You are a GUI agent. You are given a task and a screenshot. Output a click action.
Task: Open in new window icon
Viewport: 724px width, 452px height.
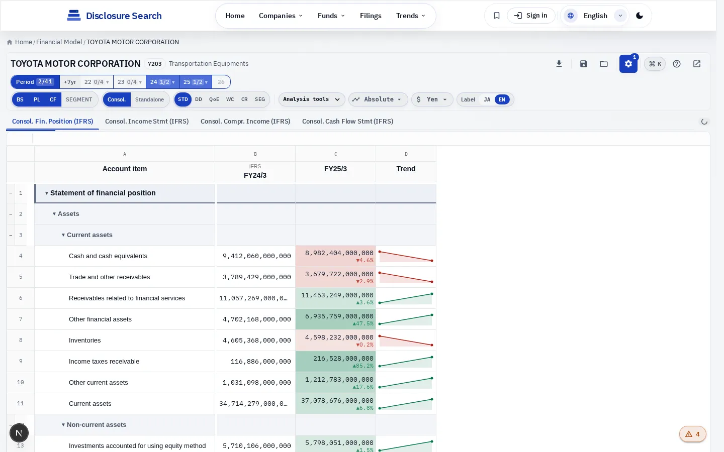pos(697,64)
